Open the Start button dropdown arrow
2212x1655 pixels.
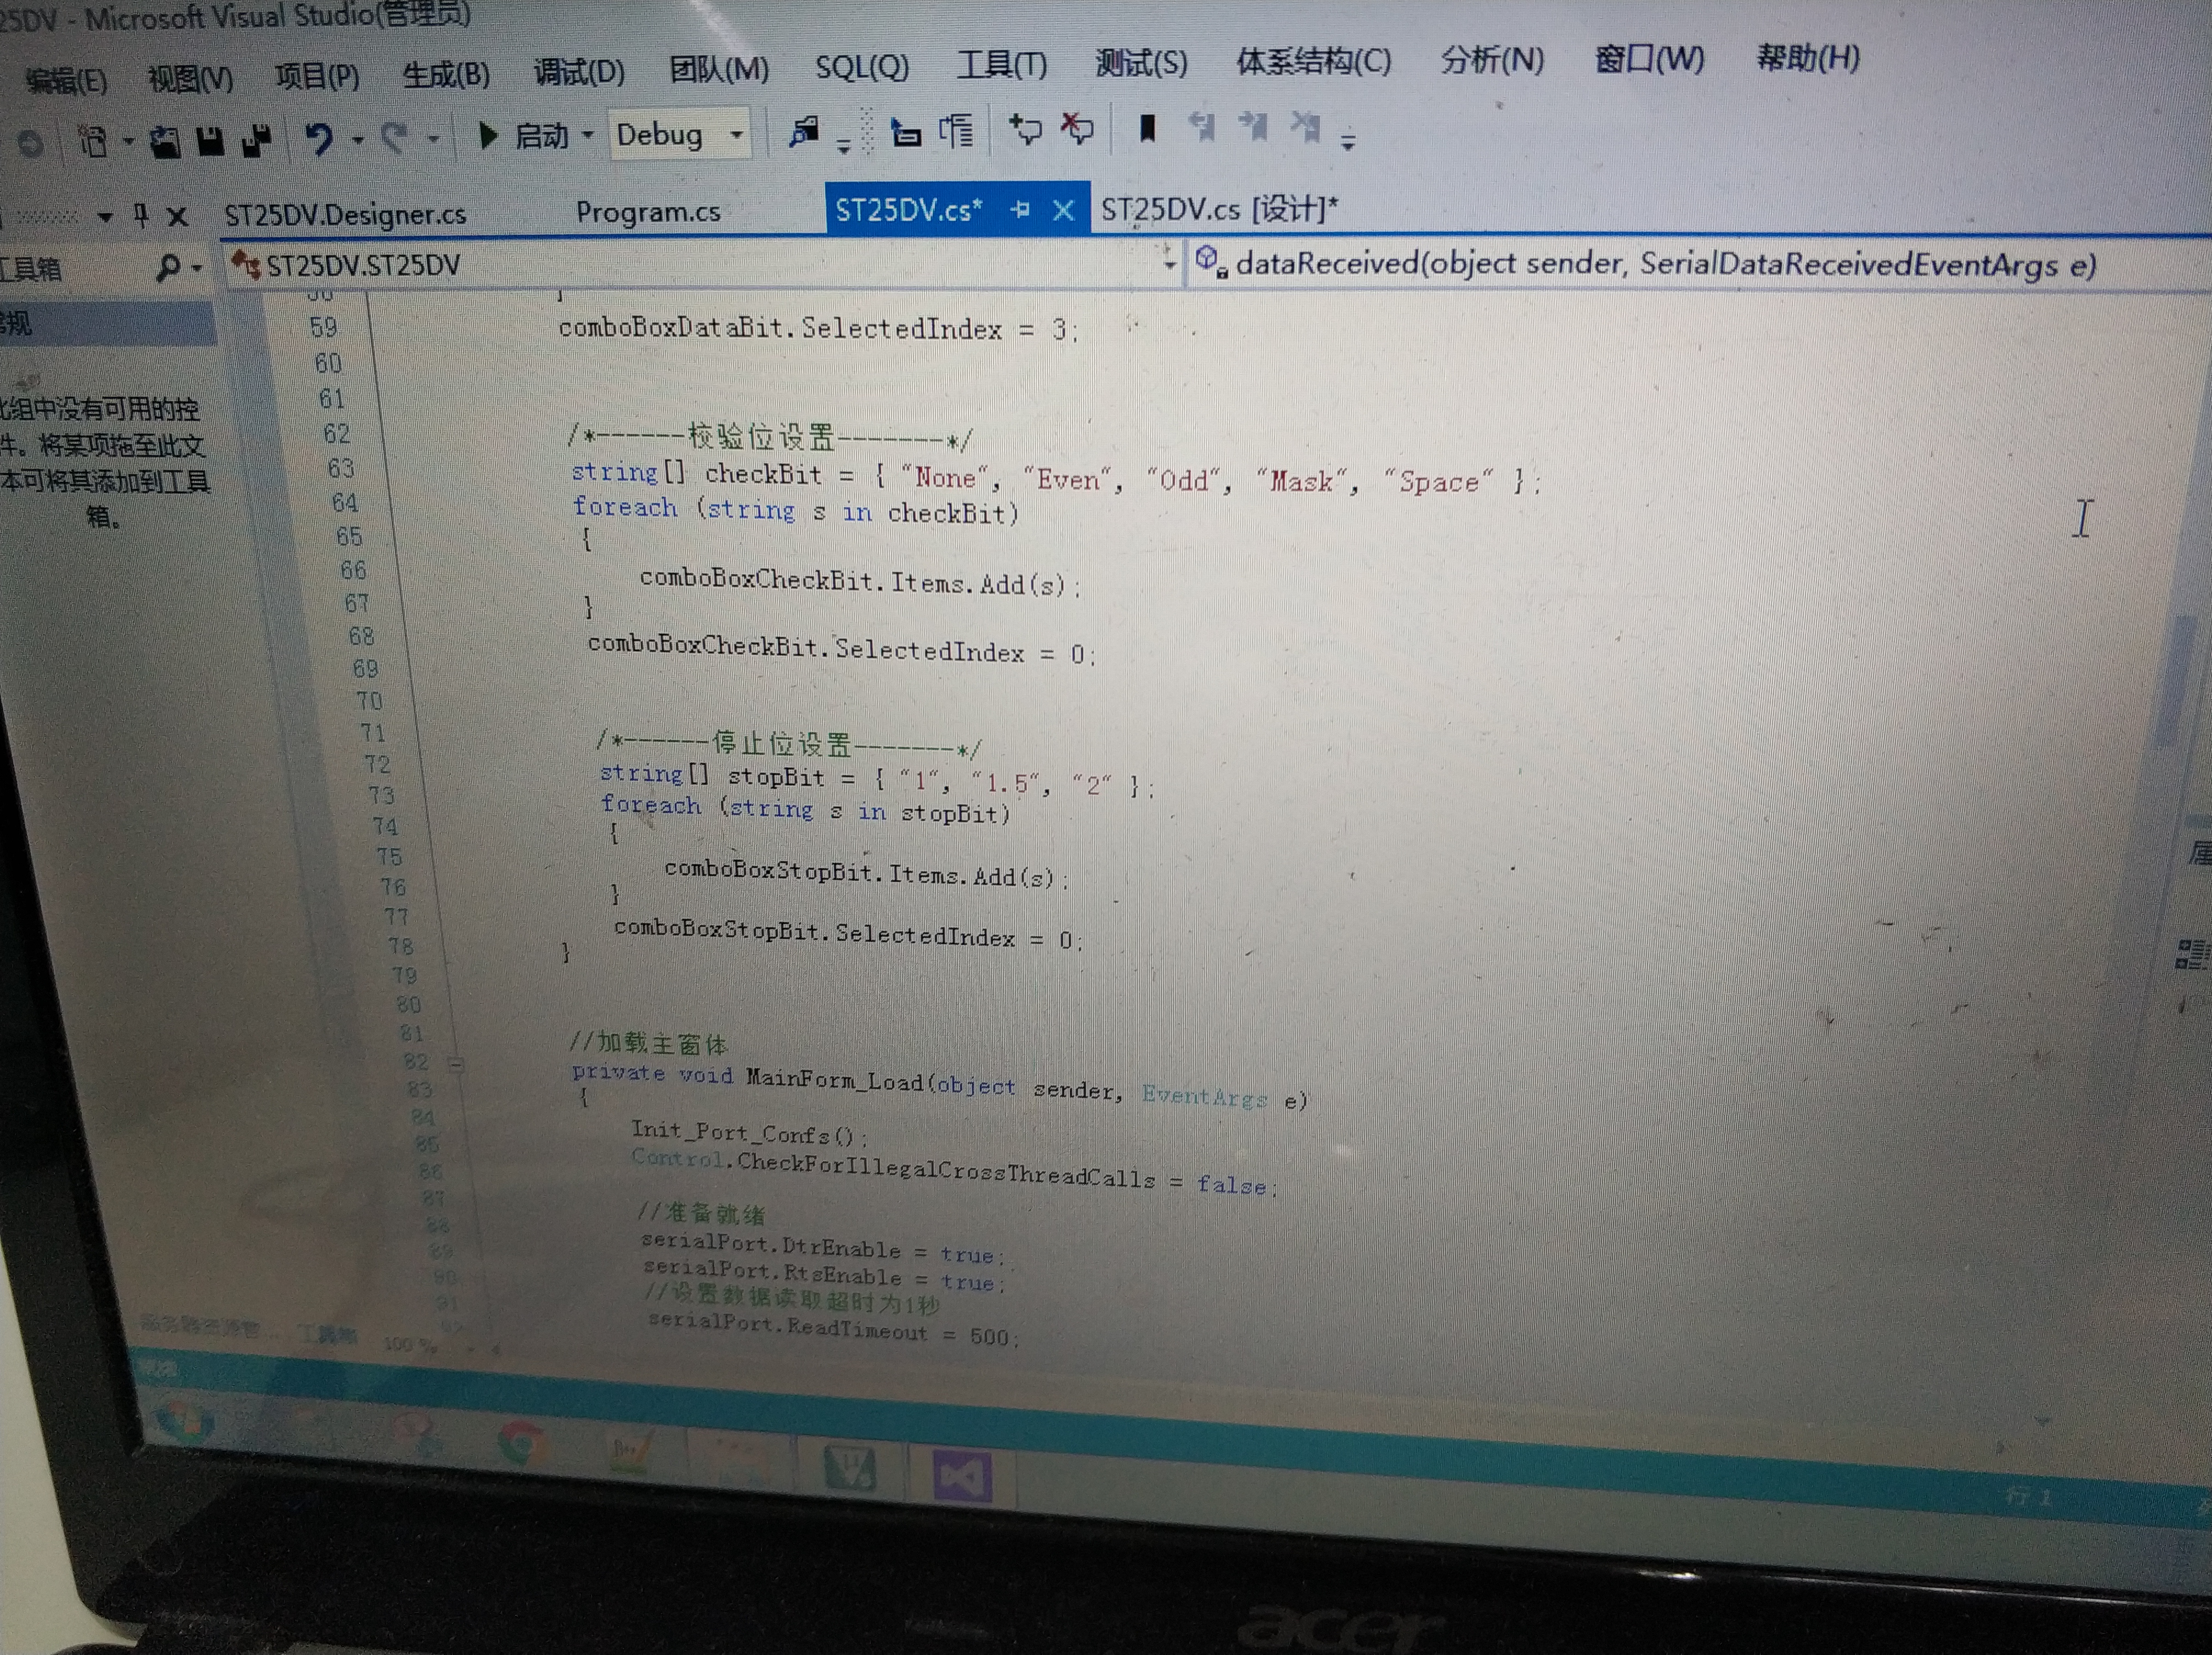pyautogui.click(x=588, y=134)
